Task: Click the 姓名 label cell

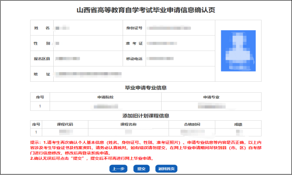Action: [42, 28]
